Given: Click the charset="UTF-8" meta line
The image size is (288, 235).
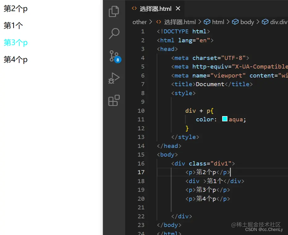Looking at the screenshot, I should pyautogui.click(x=210, y=58).
